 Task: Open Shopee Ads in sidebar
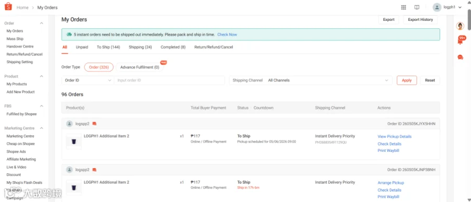[x=16, y=152]
